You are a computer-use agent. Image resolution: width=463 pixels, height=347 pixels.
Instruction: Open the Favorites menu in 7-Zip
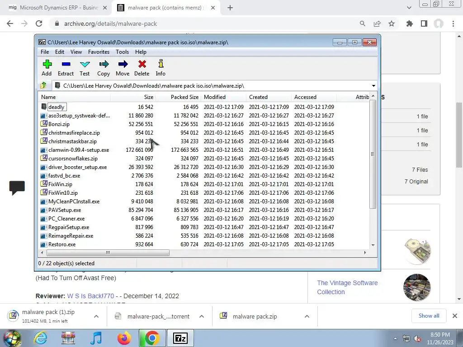(99, 52)
